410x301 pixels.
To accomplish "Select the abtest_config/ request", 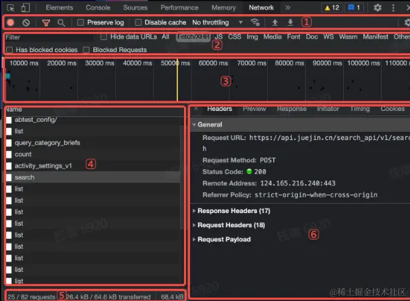I will (x=93, y=120).
